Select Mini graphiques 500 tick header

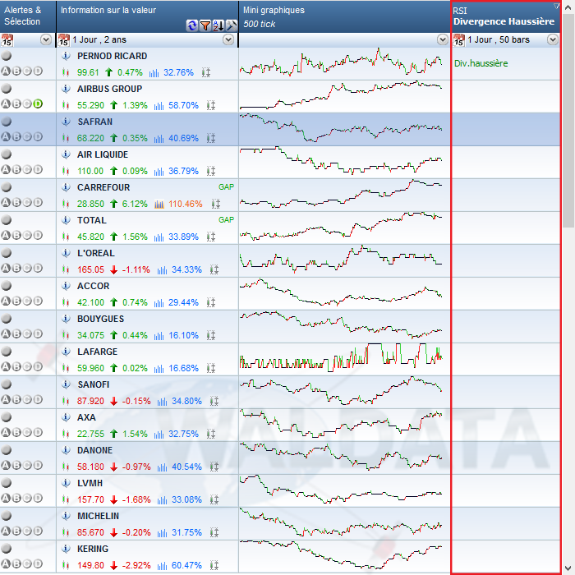[344, 16]
